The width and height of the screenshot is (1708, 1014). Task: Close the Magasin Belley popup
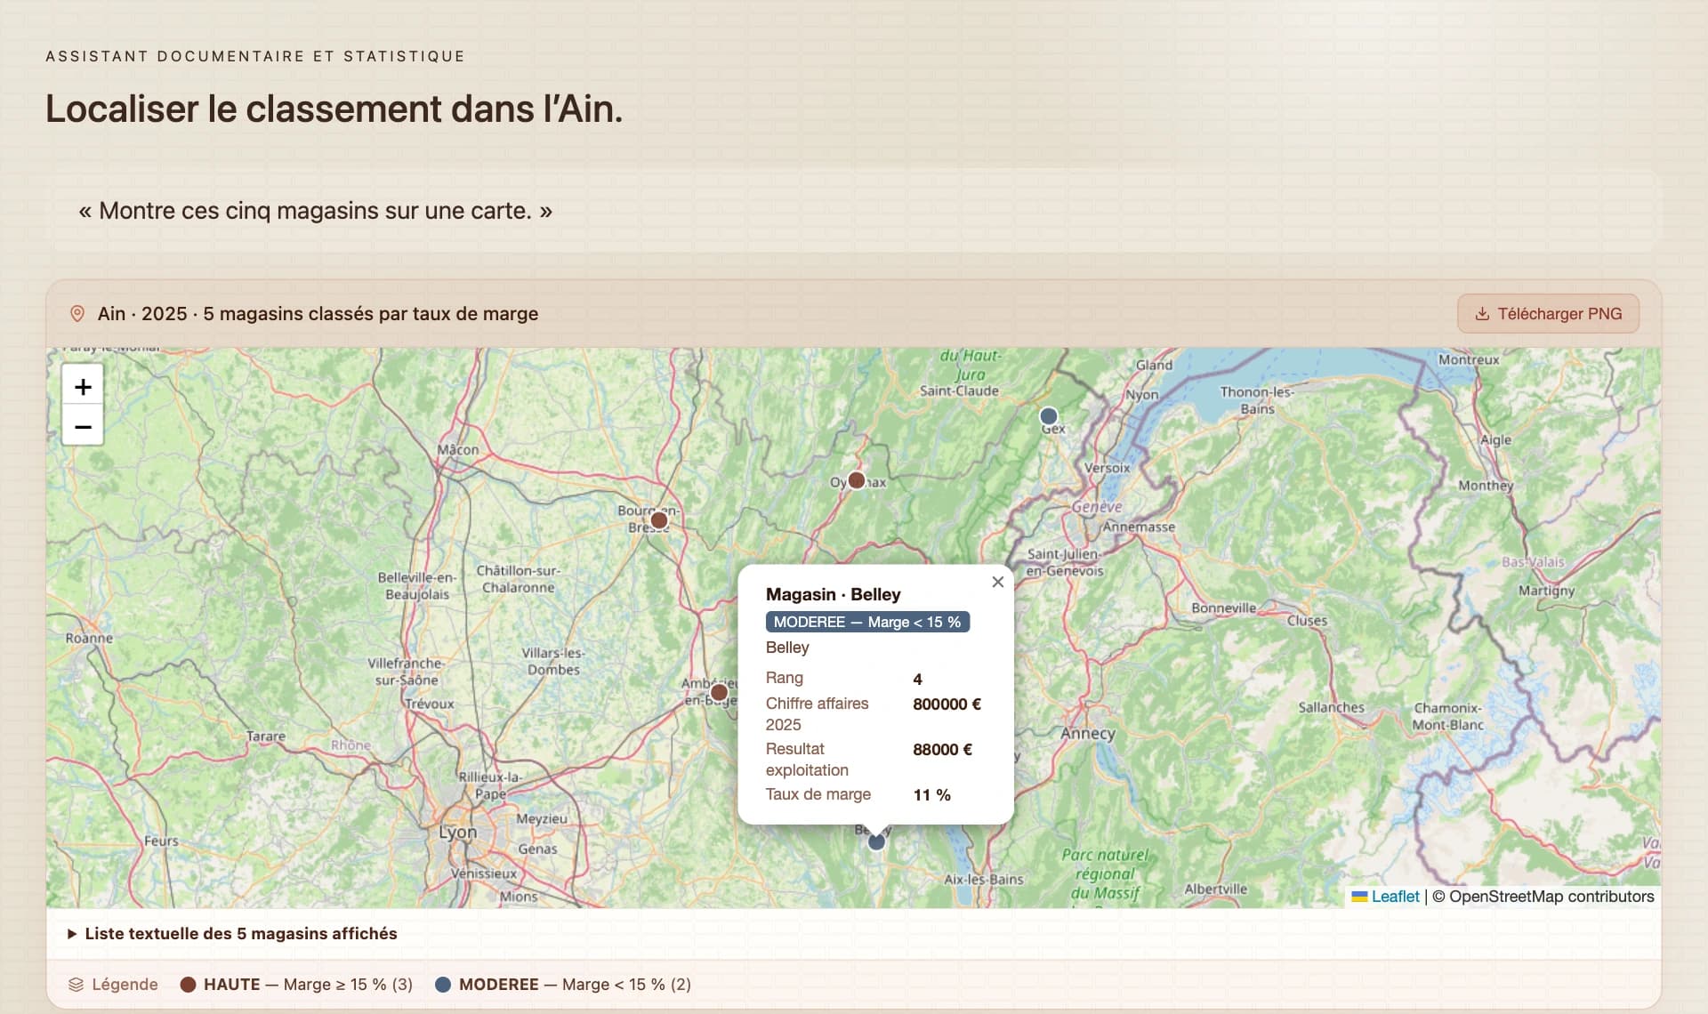click(x=997, y=582)
